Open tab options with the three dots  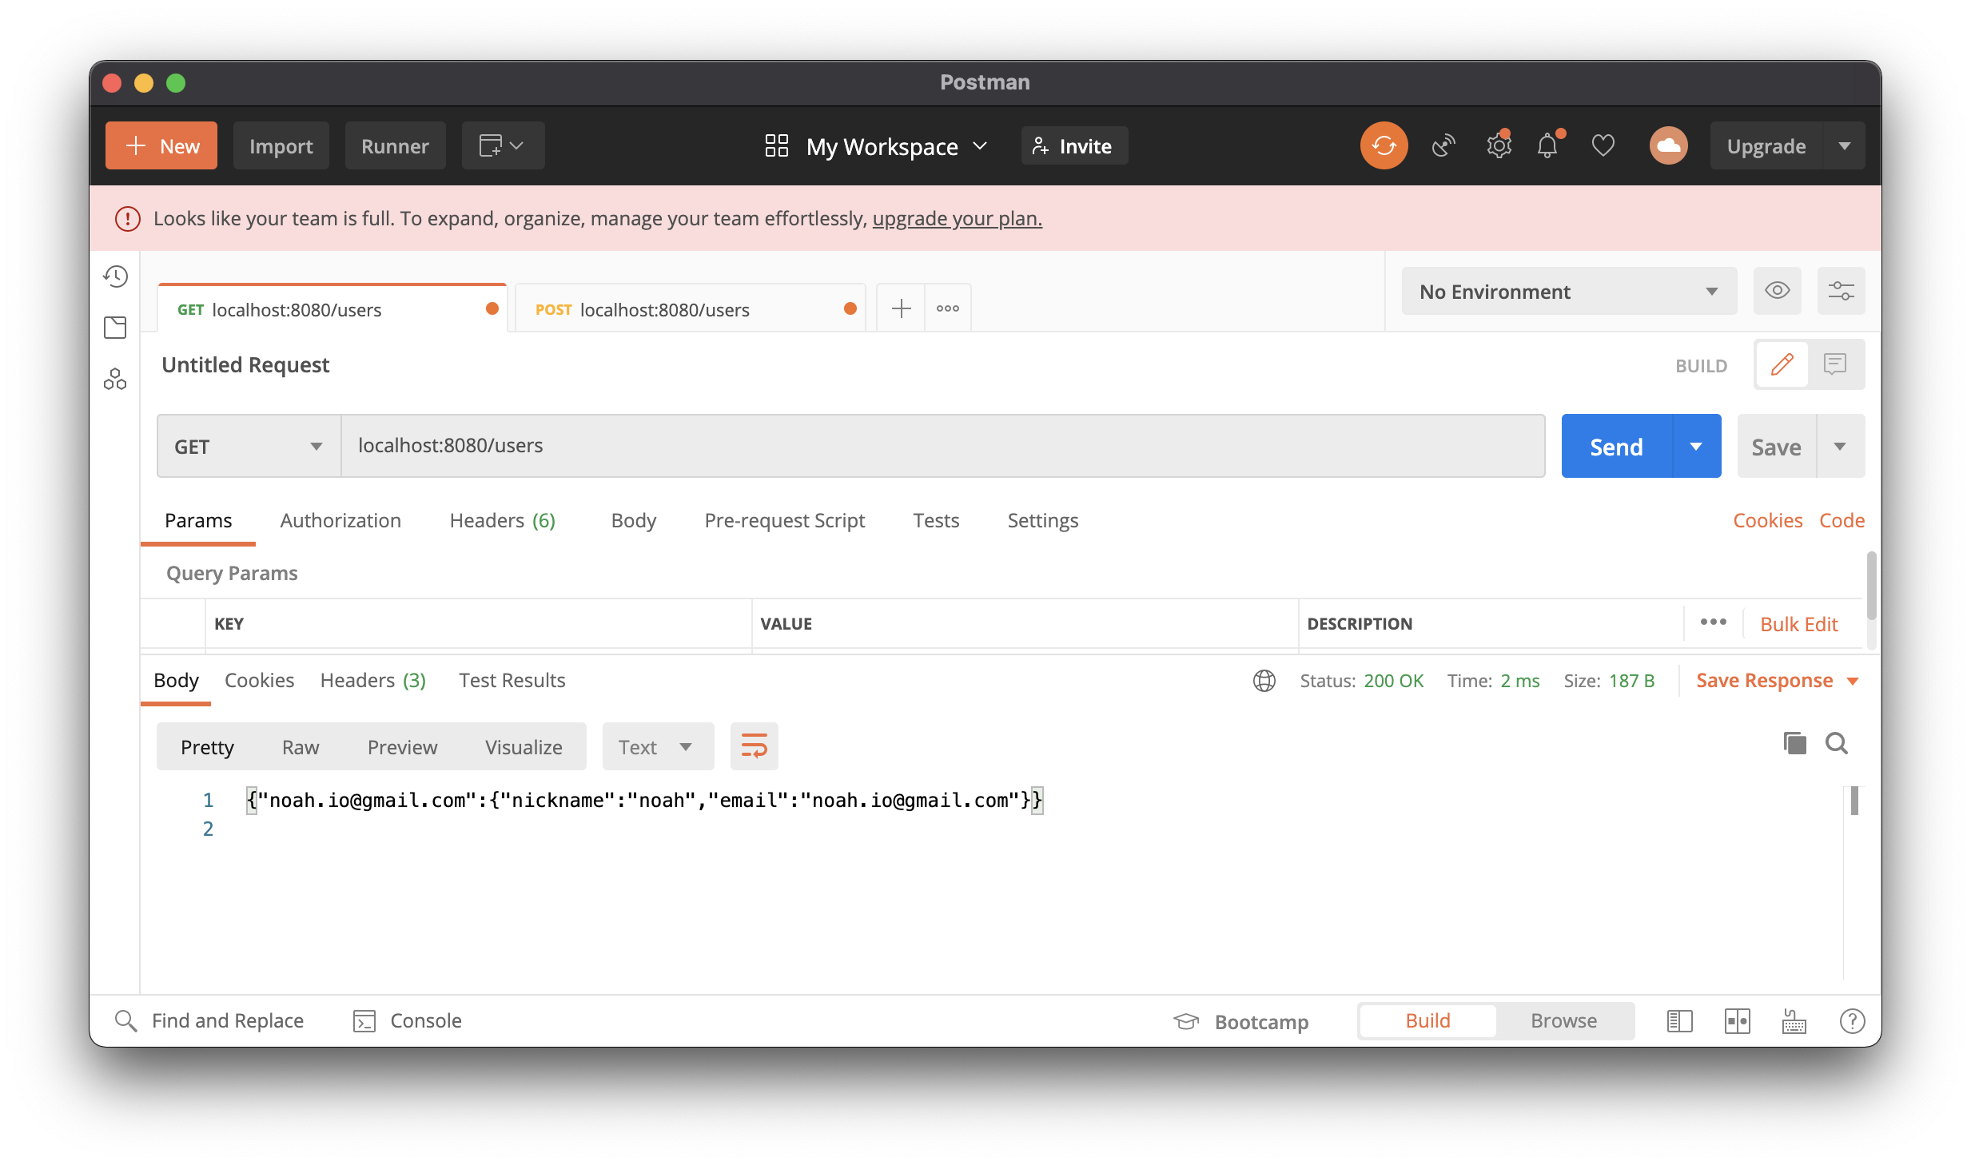[x=948, y=308]
